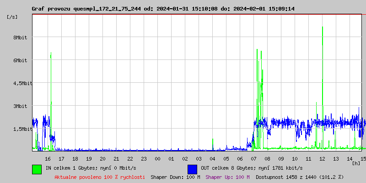
Task: Click the red 'Aktualne povoleno 100 % rychlosti' text
Action: (x=100, y=177)
